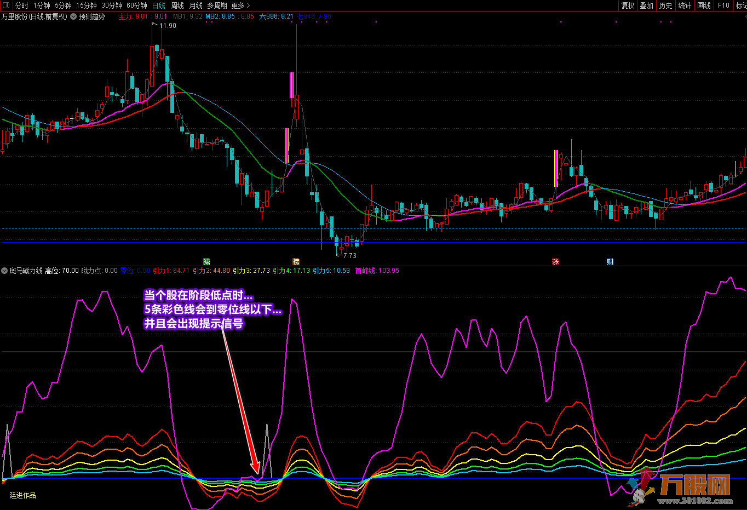Click the 零位: 0.00 label

135,271
